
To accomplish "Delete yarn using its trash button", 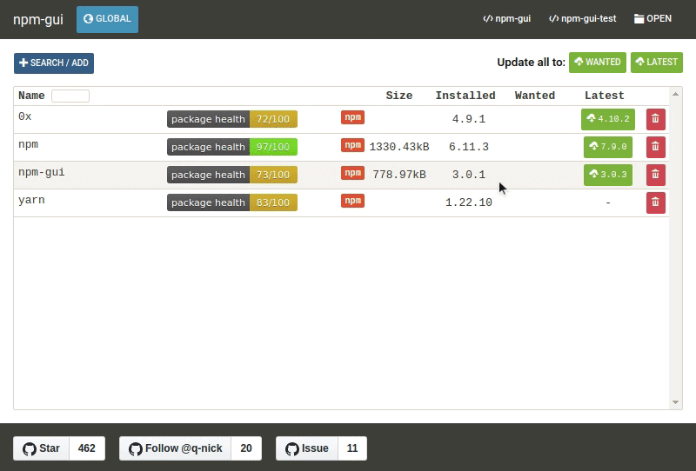I will (656, 202).
